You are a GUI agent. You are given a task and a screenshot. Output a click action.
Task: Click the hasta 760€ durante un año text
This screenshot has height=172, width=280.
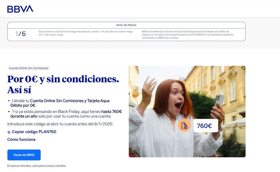coord(66,114)
